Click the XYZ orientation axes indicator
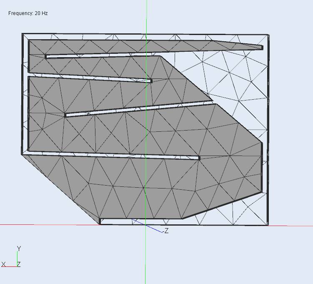The width and height of the screenshot is (313, 284). pyautogui.click(x=11, y=257)
